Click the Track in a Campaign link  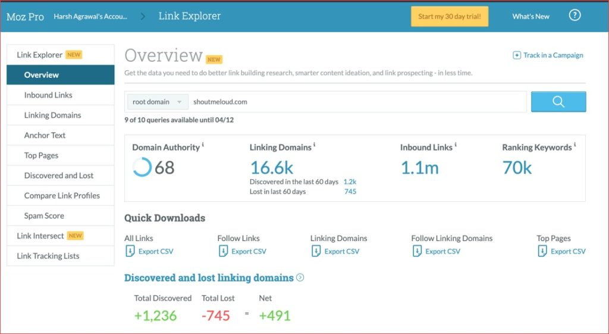point(553,55)
